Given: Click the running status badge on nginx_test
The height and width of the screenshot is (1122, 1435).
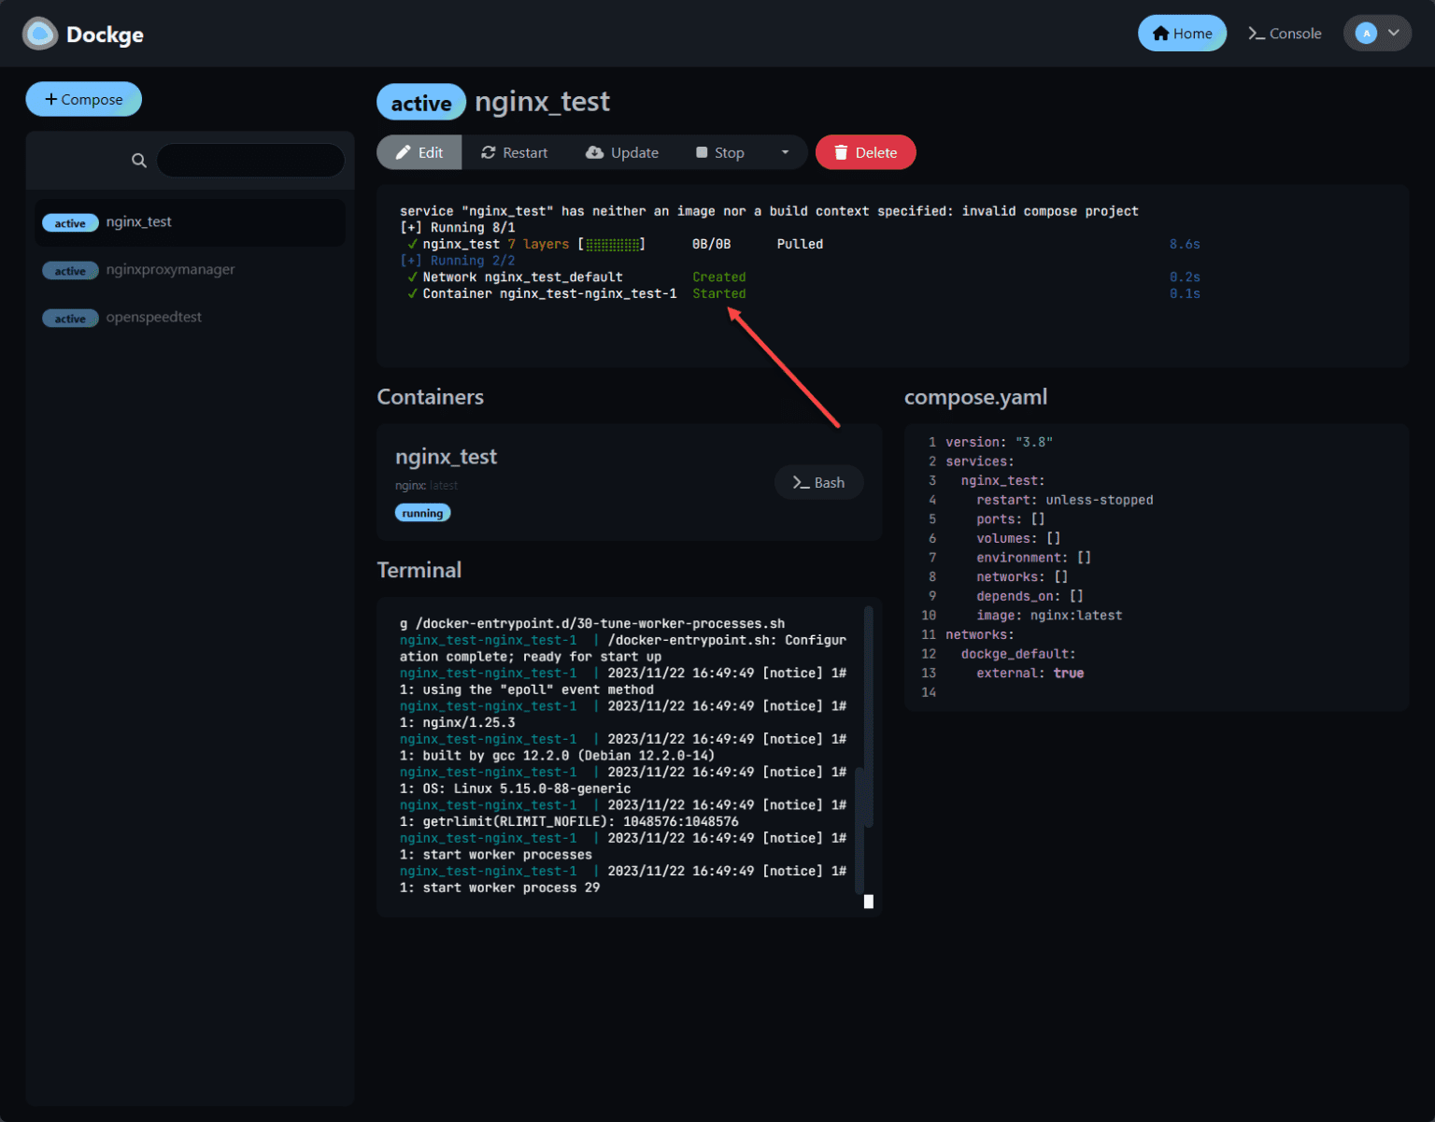Looking at the screenshot, I should (x=422, y=512).
